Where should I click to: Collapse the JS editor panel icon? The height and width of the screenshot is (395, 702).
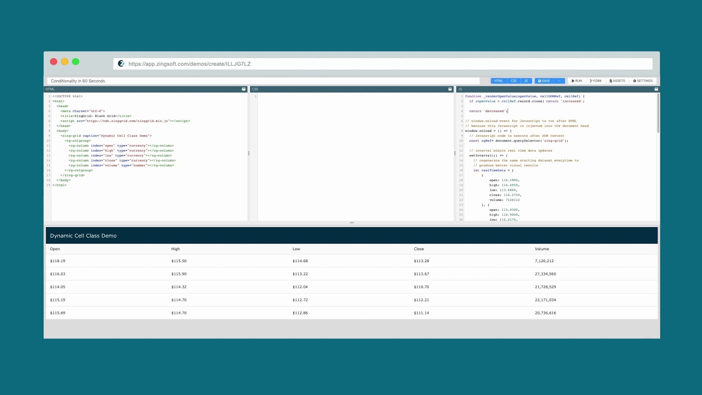[656, 89]
